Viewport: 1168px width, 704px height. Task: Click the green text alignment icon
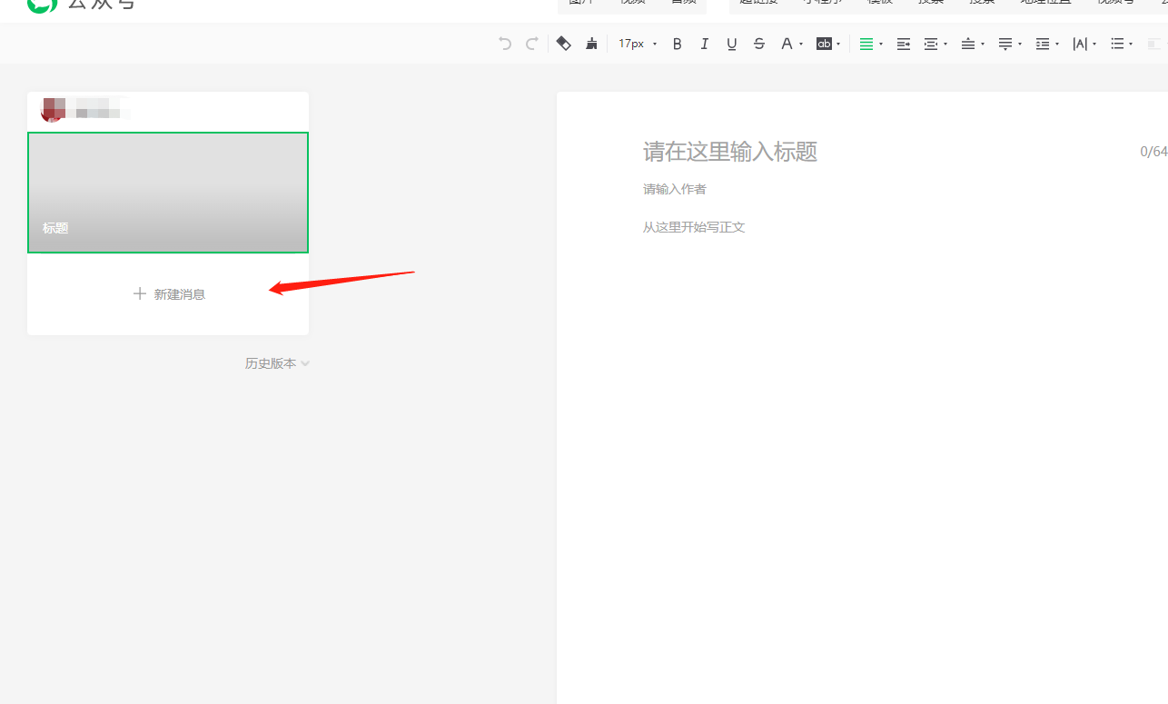pyautogui.click(x=866, y=44)
